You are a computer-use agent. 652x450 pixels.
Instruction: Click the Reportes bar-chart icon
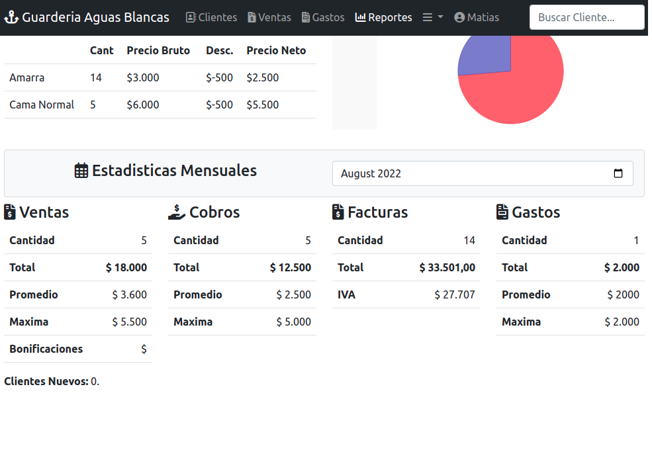(361, 17)
